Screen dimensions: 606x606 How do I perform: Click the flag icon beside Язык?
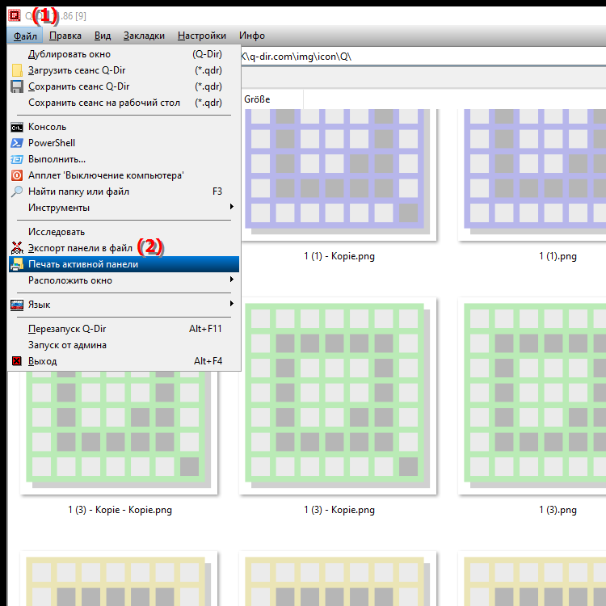coord(17,305)
